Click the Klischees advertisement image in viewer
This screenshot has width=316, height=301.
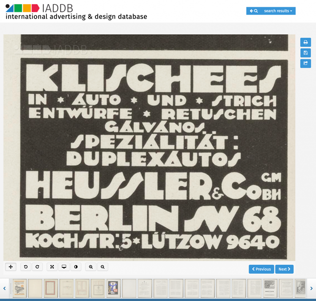pyautogui.click(x=150, y=147)
